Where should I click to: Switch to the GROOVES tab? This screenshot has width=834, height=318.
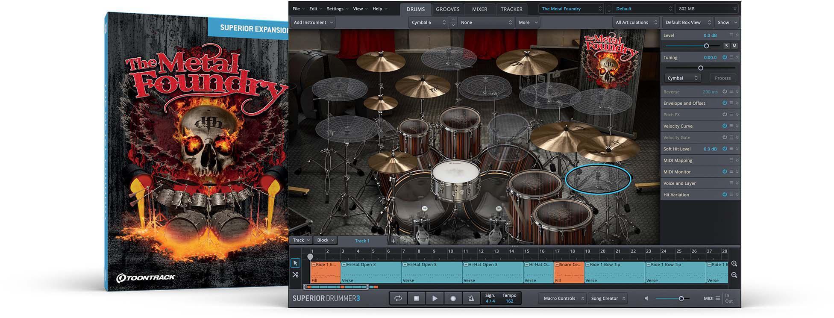tap(447, 9)
